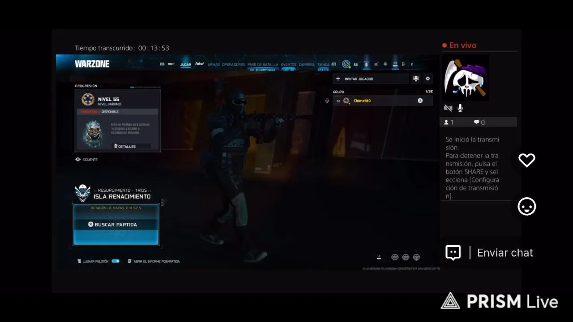573x322 pixels.
Task: Click the Enviar chat field
Action: coord(505,253)
